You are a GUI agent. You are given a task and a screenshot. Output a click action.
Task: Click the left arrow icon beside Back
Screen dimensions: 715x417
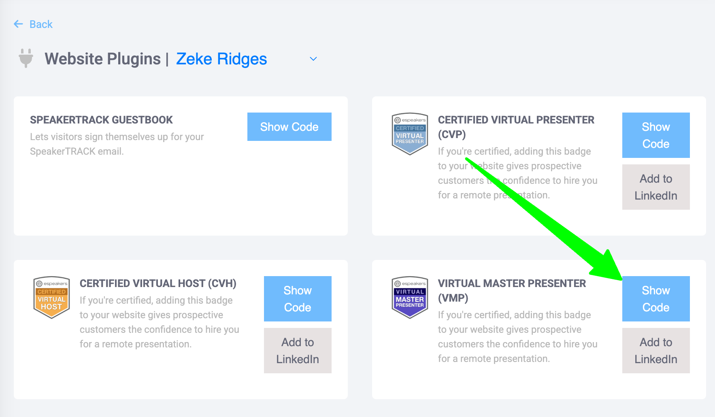(18, 24)
